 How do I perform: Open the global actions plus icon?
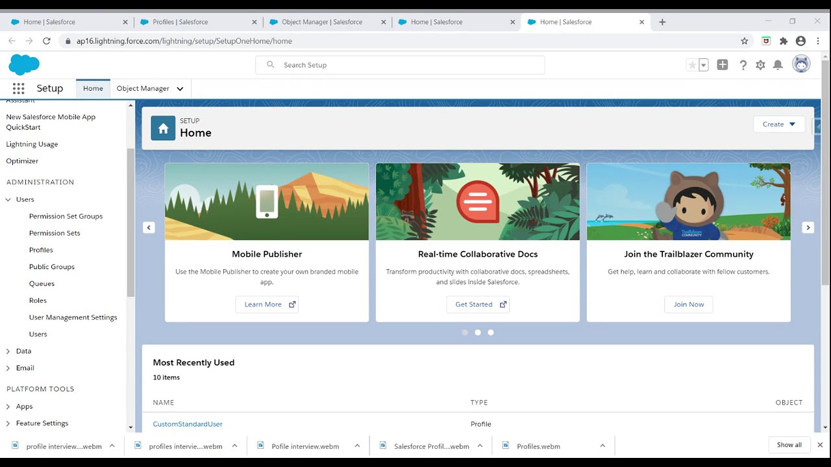pos(723,65)
